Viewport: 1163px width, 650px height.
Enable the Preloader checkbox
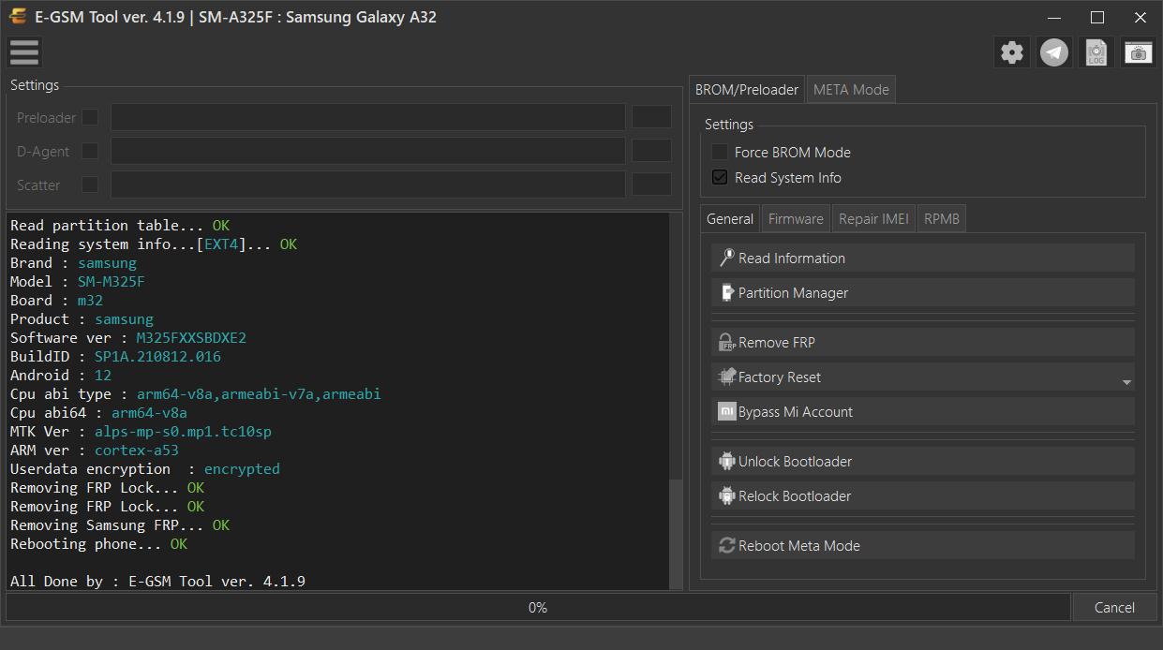[90, 117]
